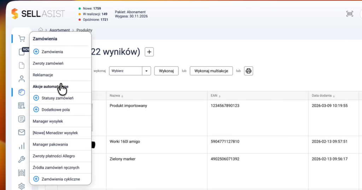Click the wrench tools sidebar icon
The height and width of the screenshot is (190, 362).
point(22,159)
